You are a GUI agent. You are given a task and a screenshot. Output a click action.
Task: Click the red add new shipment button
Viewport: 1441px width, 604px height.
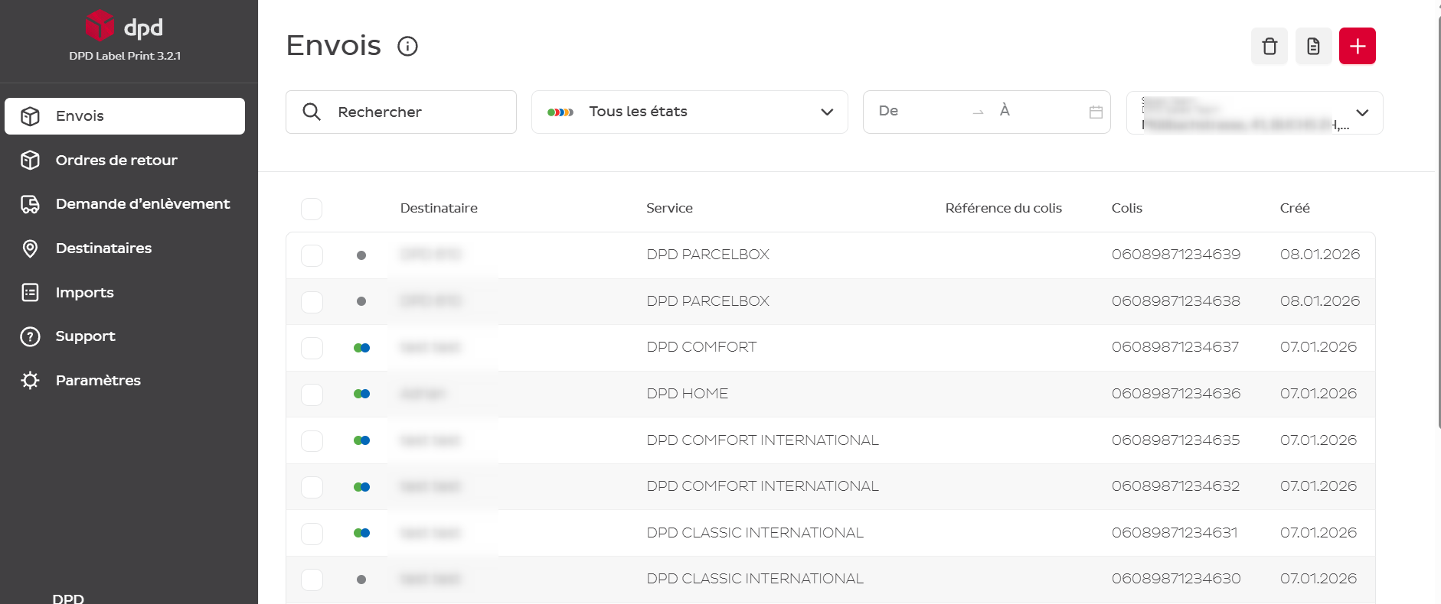1357,46
